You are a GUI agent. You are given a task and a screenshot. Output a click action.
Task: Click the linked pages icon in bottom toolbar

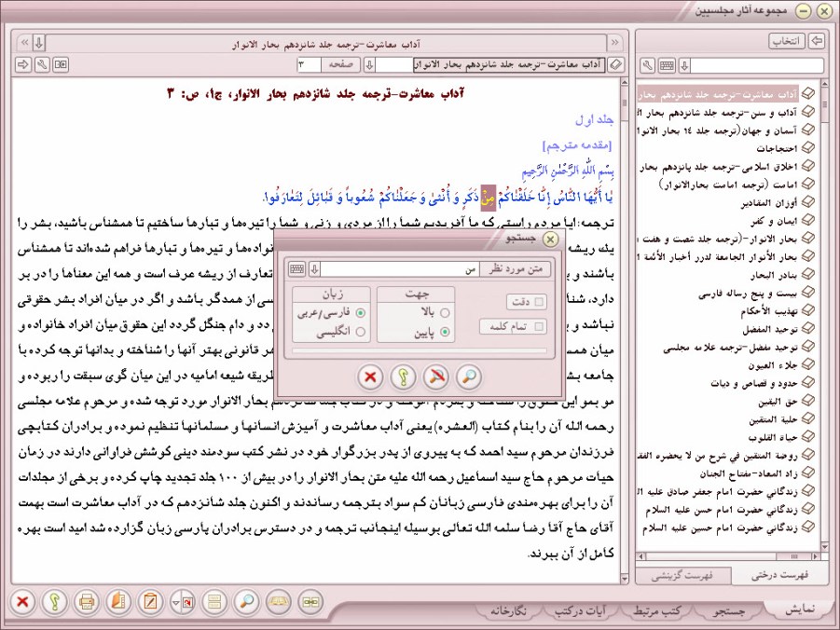tap(310, 602)
